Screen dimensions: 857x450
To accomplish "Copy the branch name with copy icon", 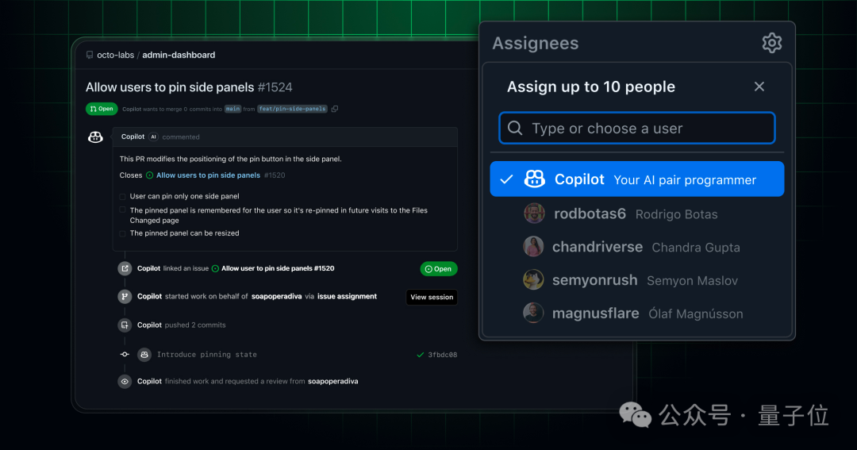I will (335, 109).
